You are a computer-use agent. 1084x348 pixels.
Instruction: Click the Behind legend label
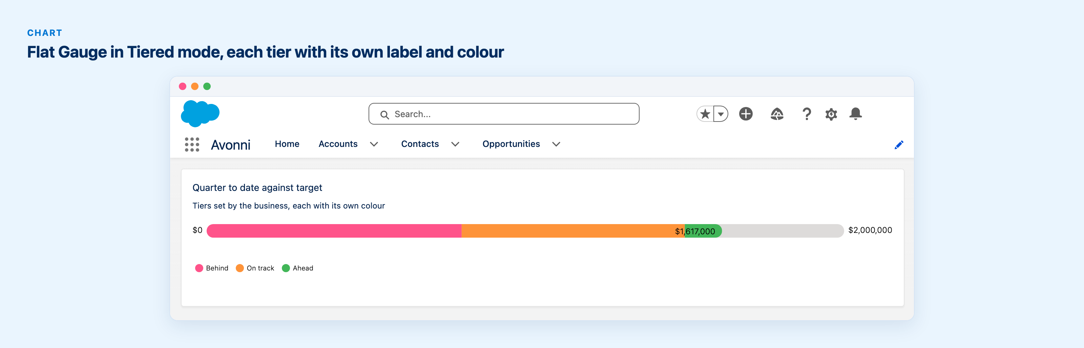(217, 268)
